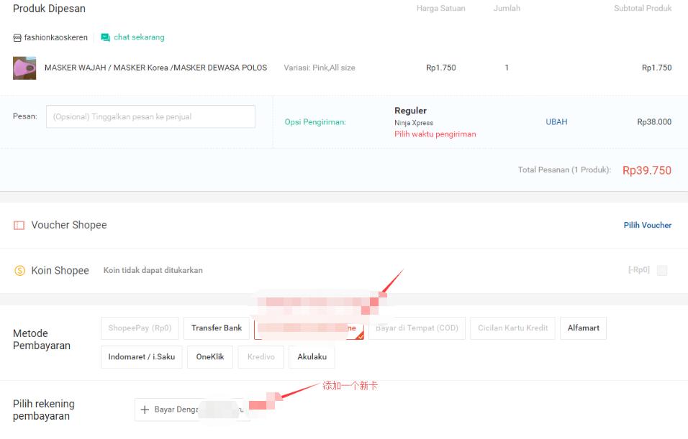Select Kredivo payment option

[261, 357]
